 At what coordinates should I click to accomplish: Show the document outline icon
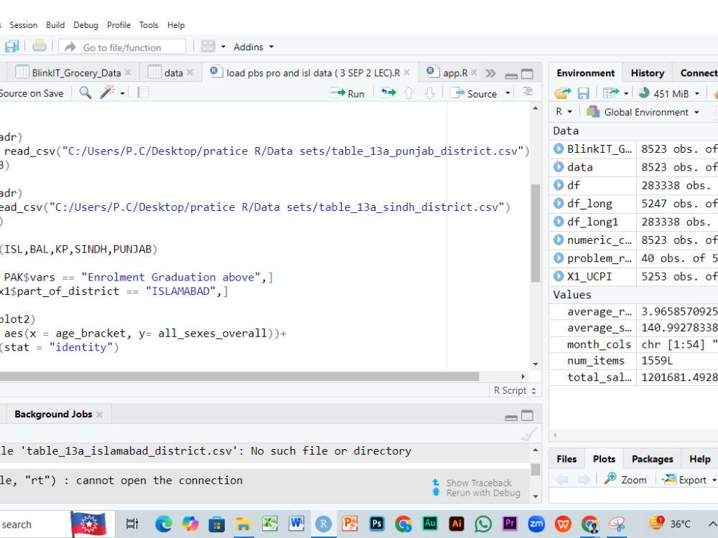[528, 92]
